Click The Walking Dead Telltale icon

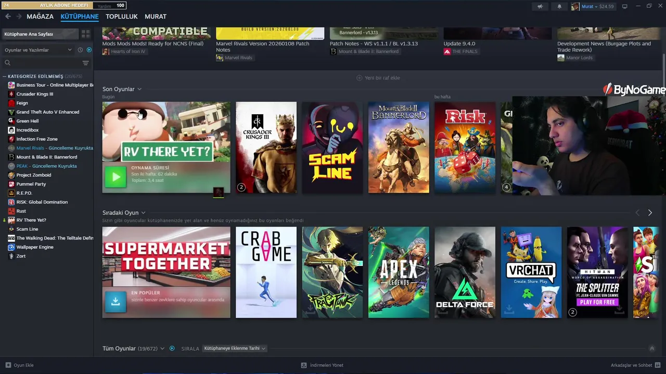pos(11,238)
